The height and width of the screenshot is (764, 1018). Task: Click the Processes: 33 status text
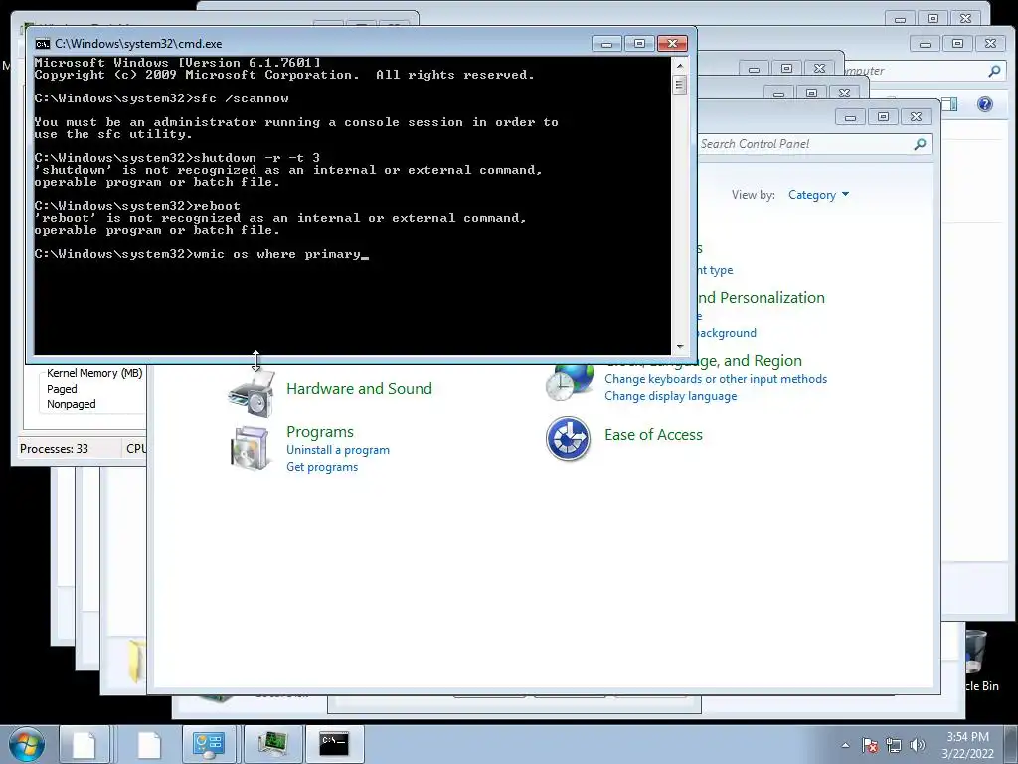tap(54, 449)
